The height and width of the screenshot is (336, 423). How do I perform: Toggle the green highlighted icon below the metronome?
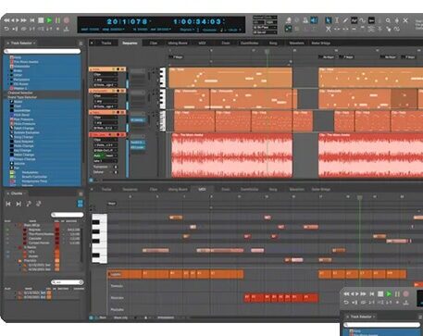pyautogui.click(x=288, y=29)
